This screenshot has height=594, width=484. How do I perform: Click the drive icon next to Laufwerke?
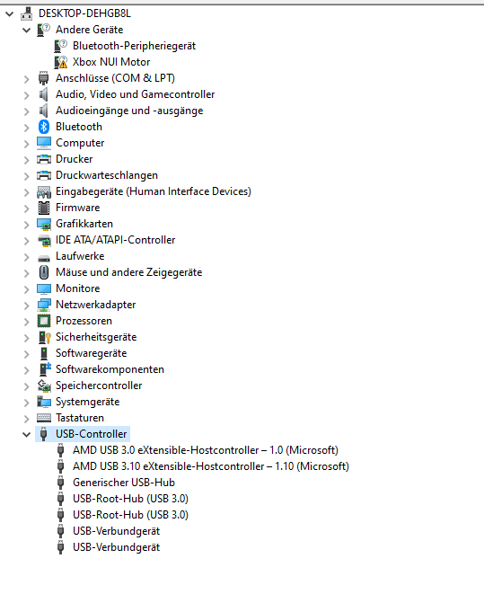click(44, 258)
